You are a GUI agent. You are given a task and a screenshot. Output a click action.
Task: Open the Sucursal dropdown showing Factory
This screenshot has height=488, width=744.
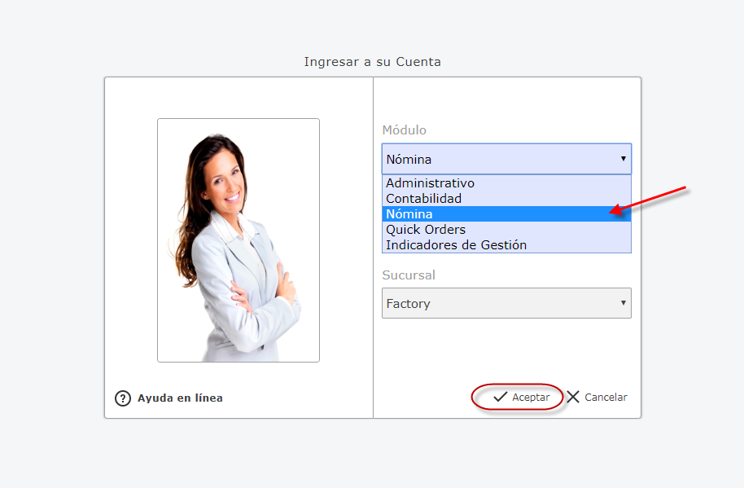click(x=497, y=303)
